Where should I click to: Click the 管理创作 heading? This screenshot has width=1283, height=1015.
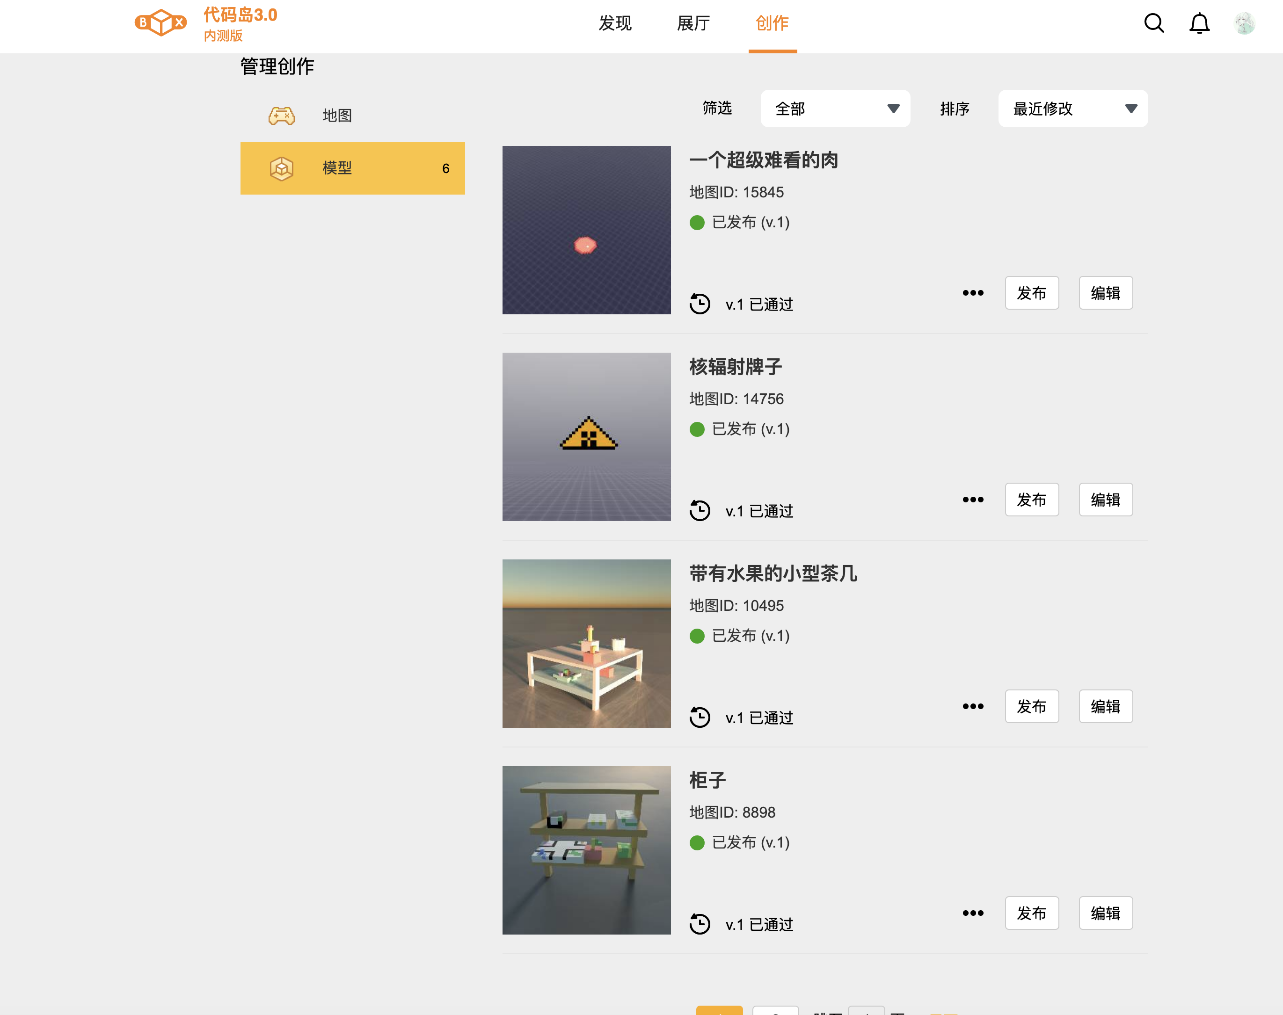pyautogui.click(x=277, y=66)
